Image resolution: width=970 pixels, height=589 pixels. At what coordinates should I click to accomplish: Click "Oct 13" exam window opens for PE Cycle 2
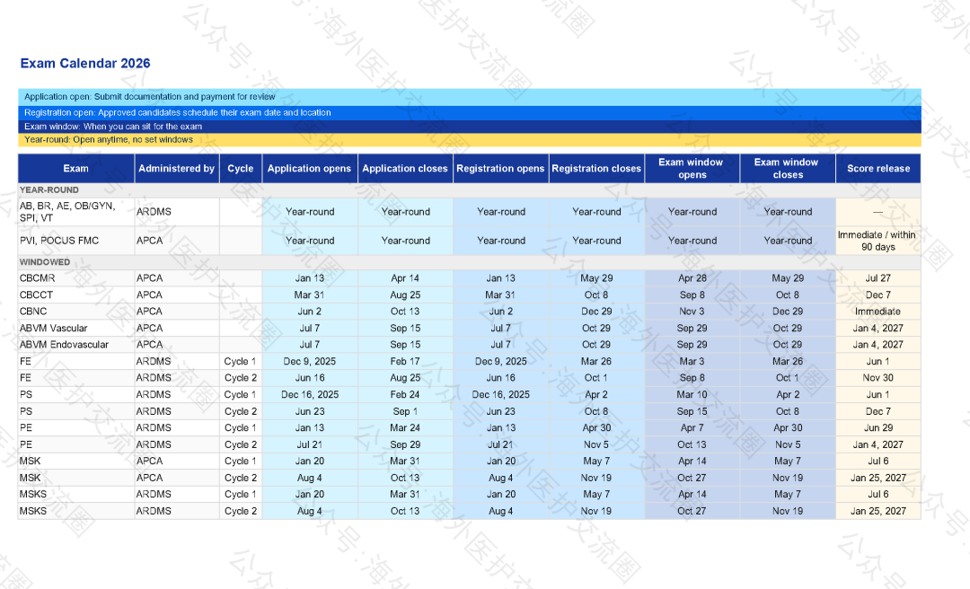pos(692,444)
